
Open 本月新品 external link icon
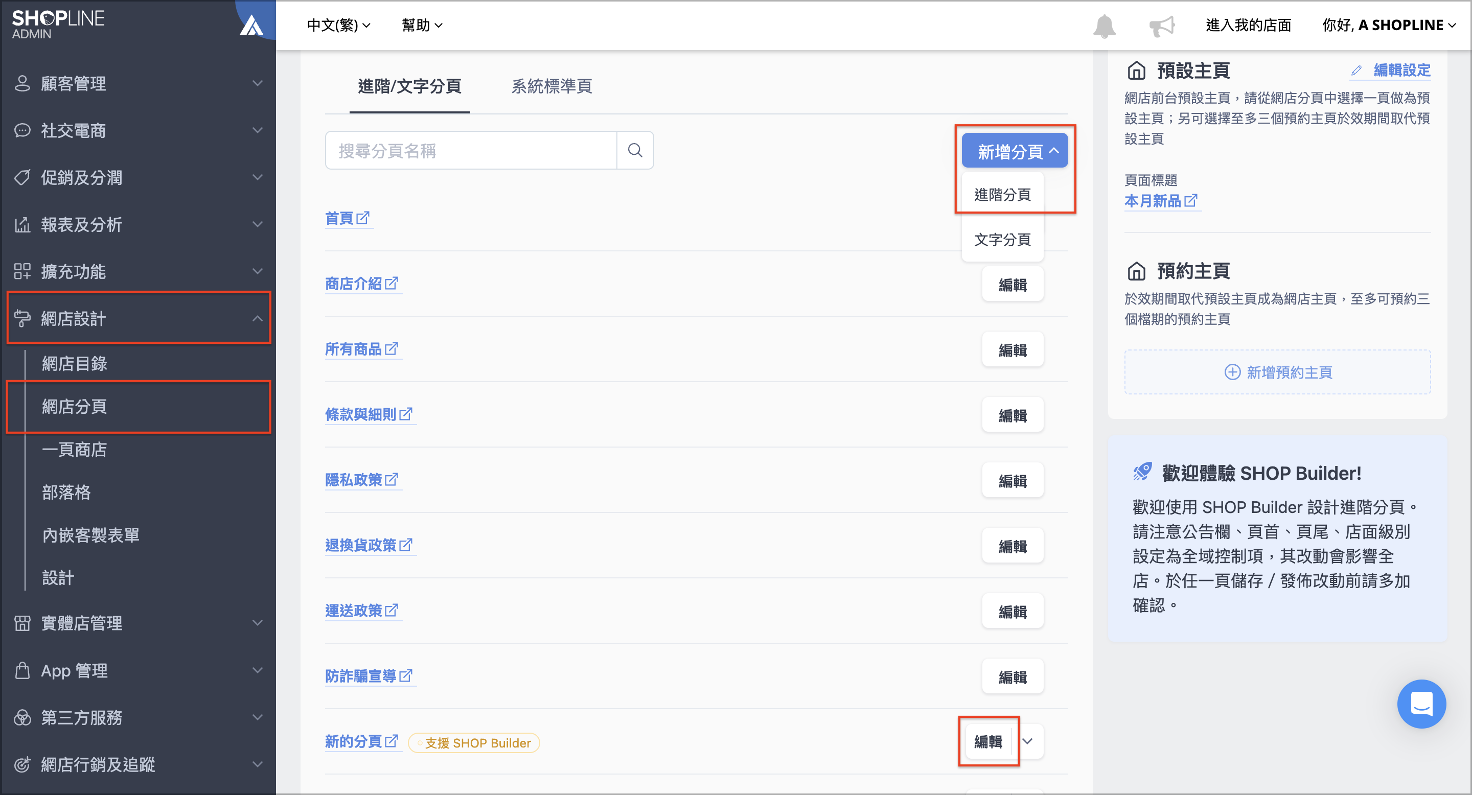1191,200
